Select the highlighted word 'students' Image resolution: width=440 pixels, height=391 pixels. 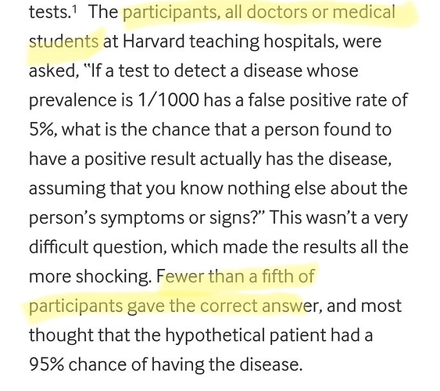(x=64, y=41)
